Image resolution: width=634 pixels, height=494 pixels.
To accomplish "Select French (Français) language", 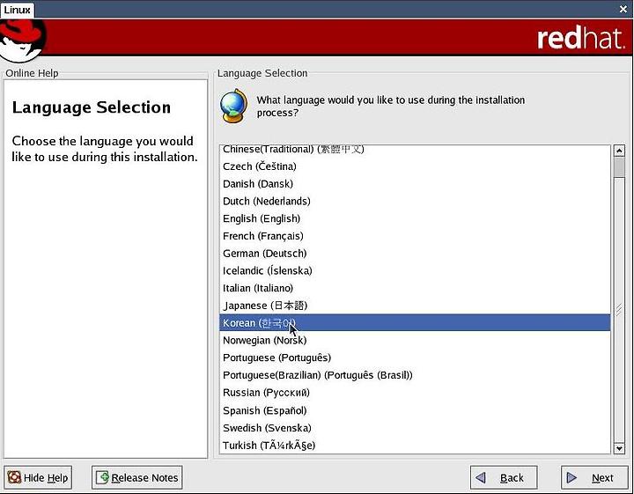I will 415,236.
